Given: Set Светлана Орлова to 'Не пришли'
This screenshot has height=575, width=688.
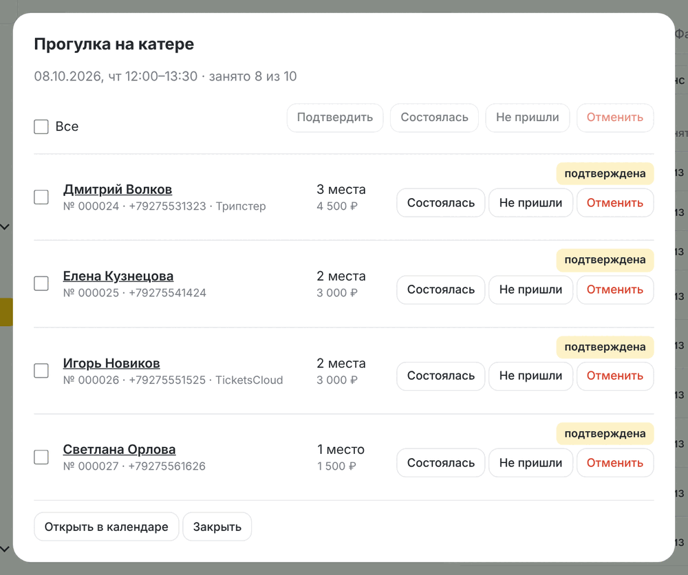Looking at the screenshot, I should (531, 463).
